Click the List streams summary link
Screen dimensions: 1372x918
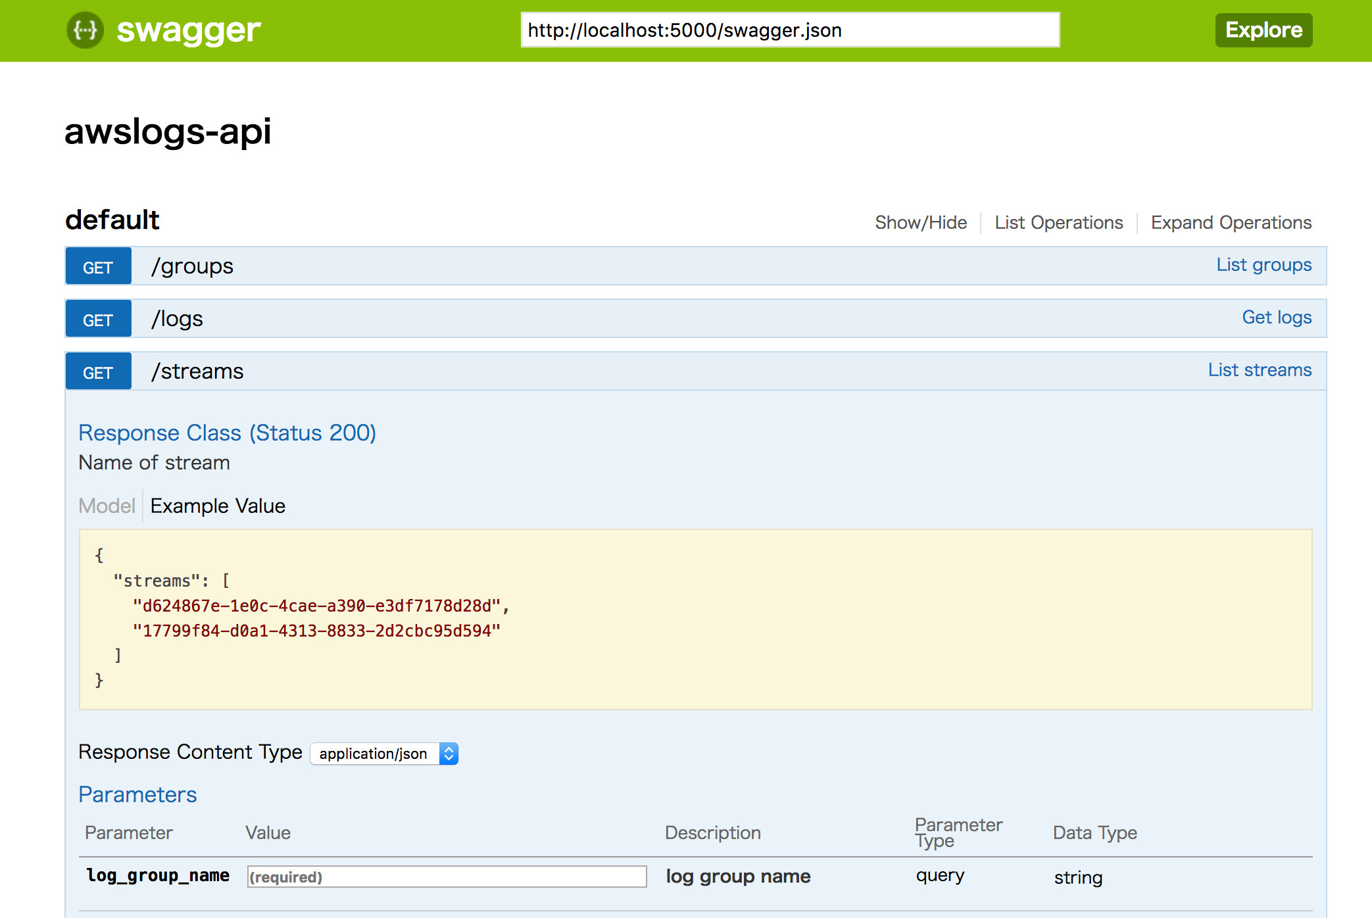coord(1259,370)
